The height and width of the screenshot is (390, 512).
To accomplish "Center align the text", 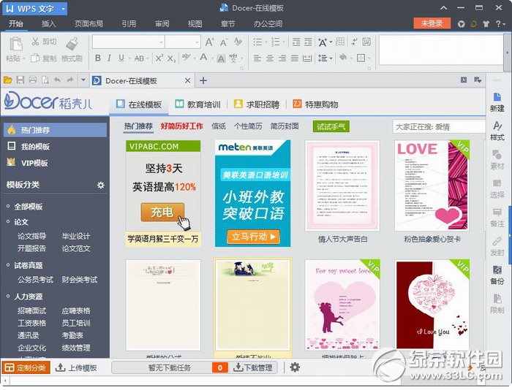I will point(270,58).
